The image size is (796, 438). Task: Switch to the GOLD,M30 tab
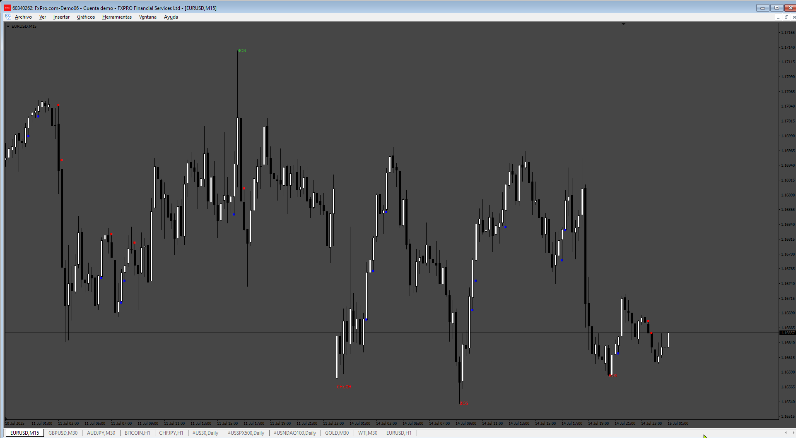coord(337,433)
